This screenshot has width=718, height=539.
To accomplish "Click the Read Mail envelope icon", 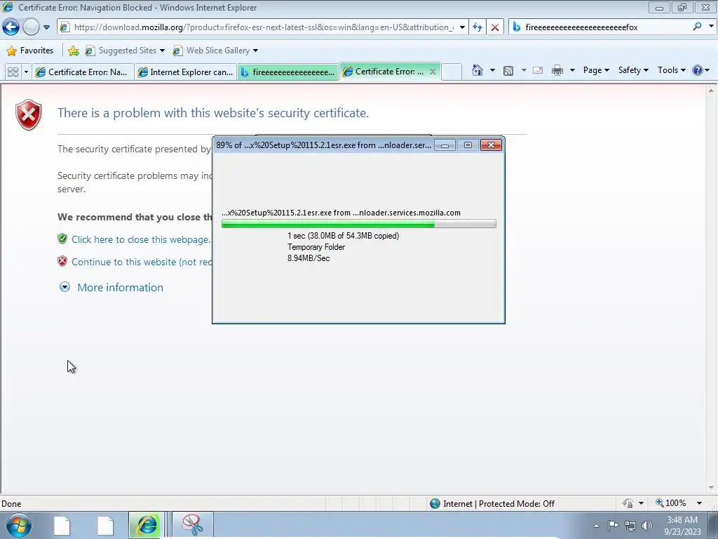I will [538, 70].
